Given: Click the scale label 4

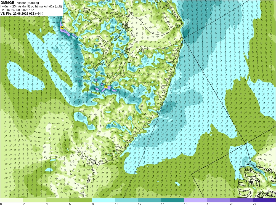Looking at the screenshot, I should pos(47,204).
